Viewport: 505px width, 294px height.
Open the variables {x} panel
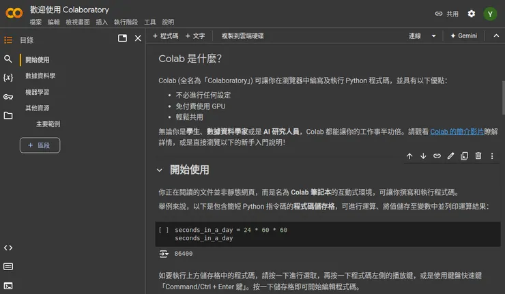point(8,78)
